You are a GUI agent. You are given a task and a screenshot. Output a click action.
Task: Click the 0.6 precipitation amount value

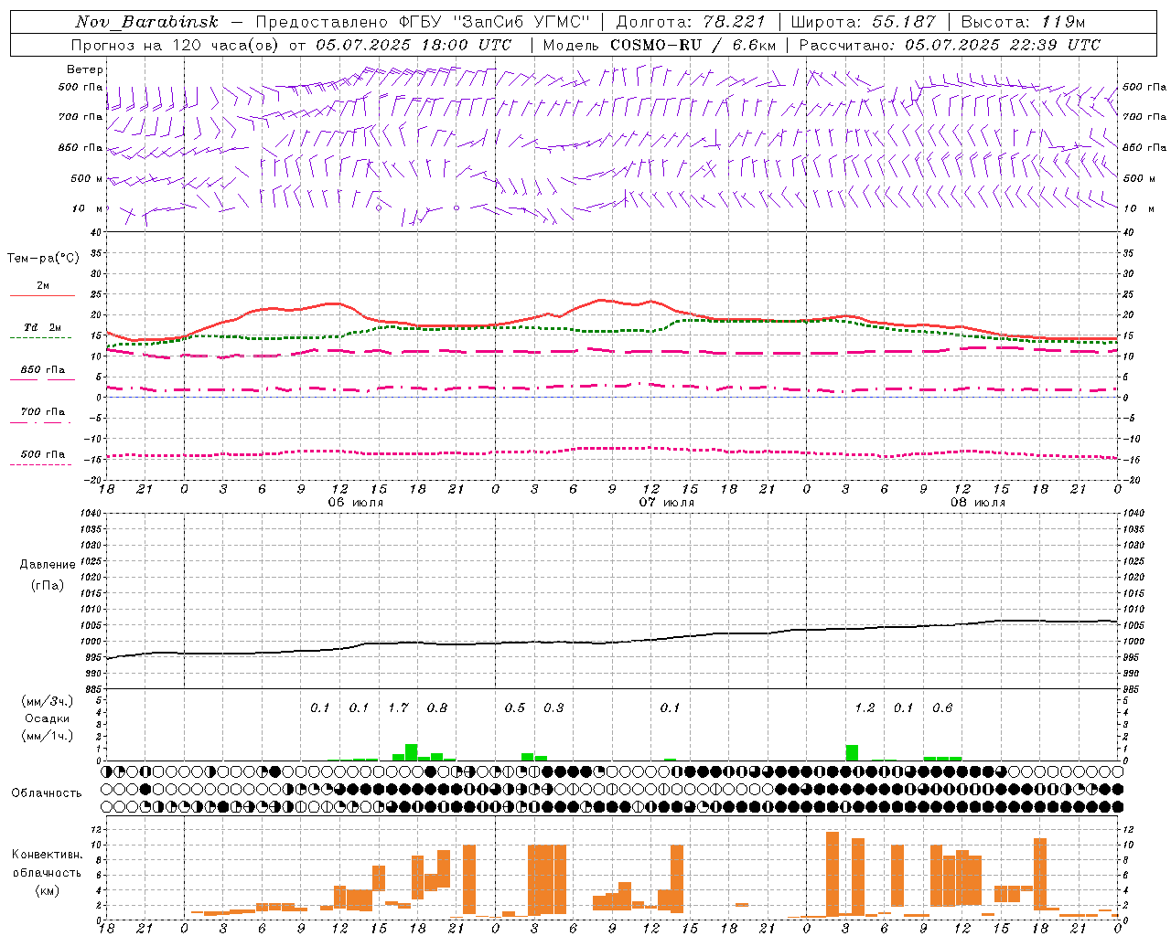point(942,707)
